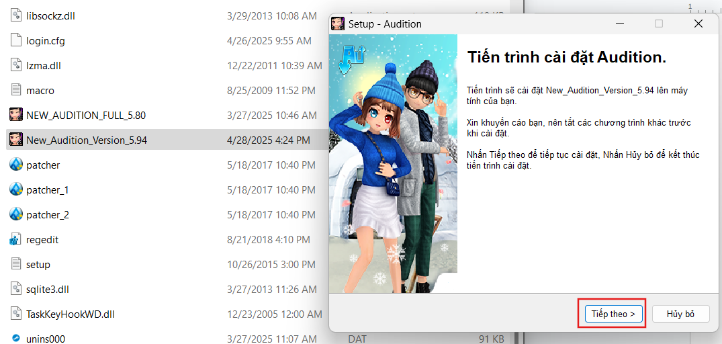Screen dimensions: 722x344
Task: Click the patcher_2 application icon
Action: pos(16,215)
